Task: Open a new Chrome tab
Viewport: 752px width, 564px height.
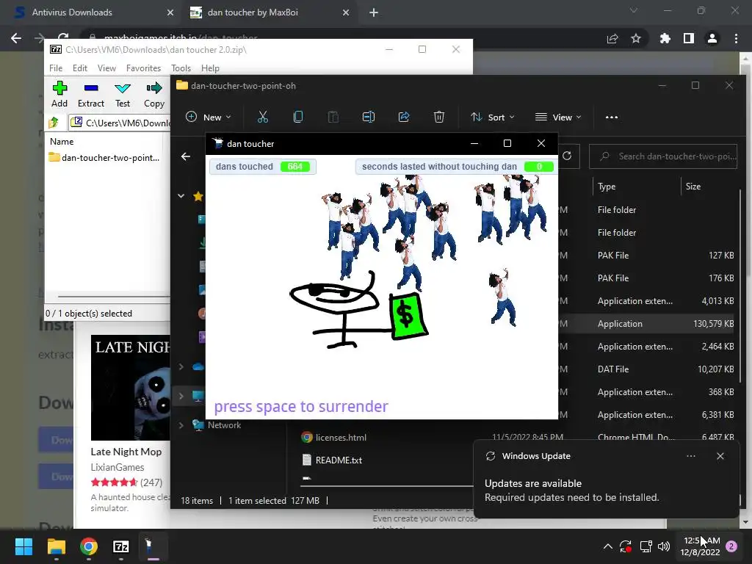Action: [x=374, y=12]
